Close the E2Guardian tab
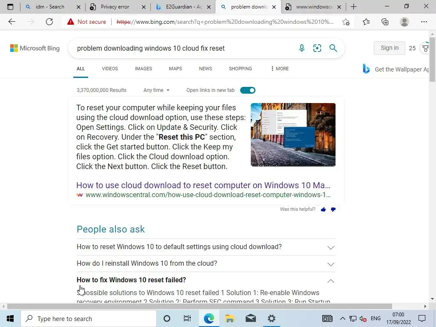The height and width of the screenshot is (327, 436). pos(209,7)
